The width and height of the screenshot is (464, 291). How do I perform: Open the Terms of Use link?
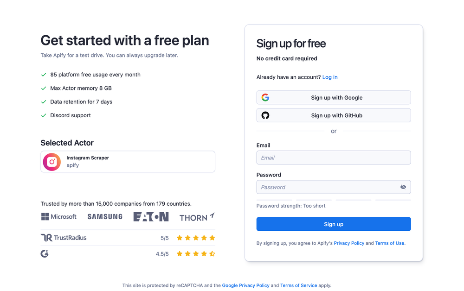(390, 243)
